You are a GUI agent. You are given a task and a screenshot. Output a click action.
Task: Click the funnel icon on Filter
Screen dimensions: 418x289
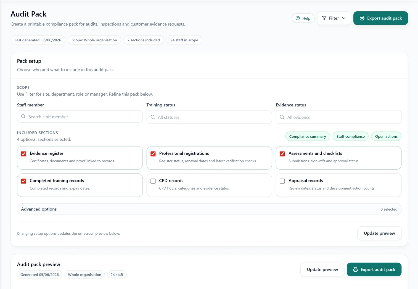tap(324, 18)
